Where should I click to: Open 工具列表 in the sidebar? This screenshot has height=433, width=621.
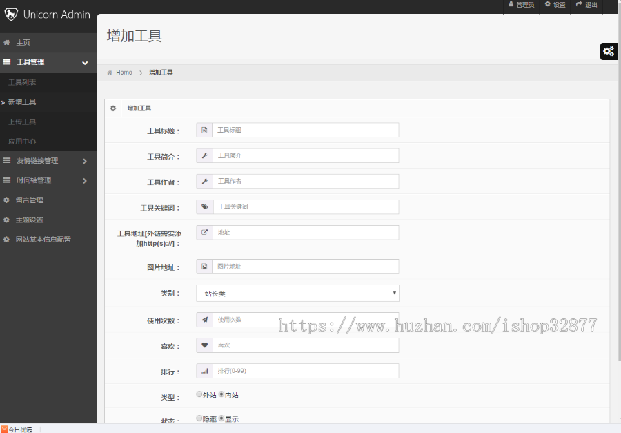tap(22, 82)
